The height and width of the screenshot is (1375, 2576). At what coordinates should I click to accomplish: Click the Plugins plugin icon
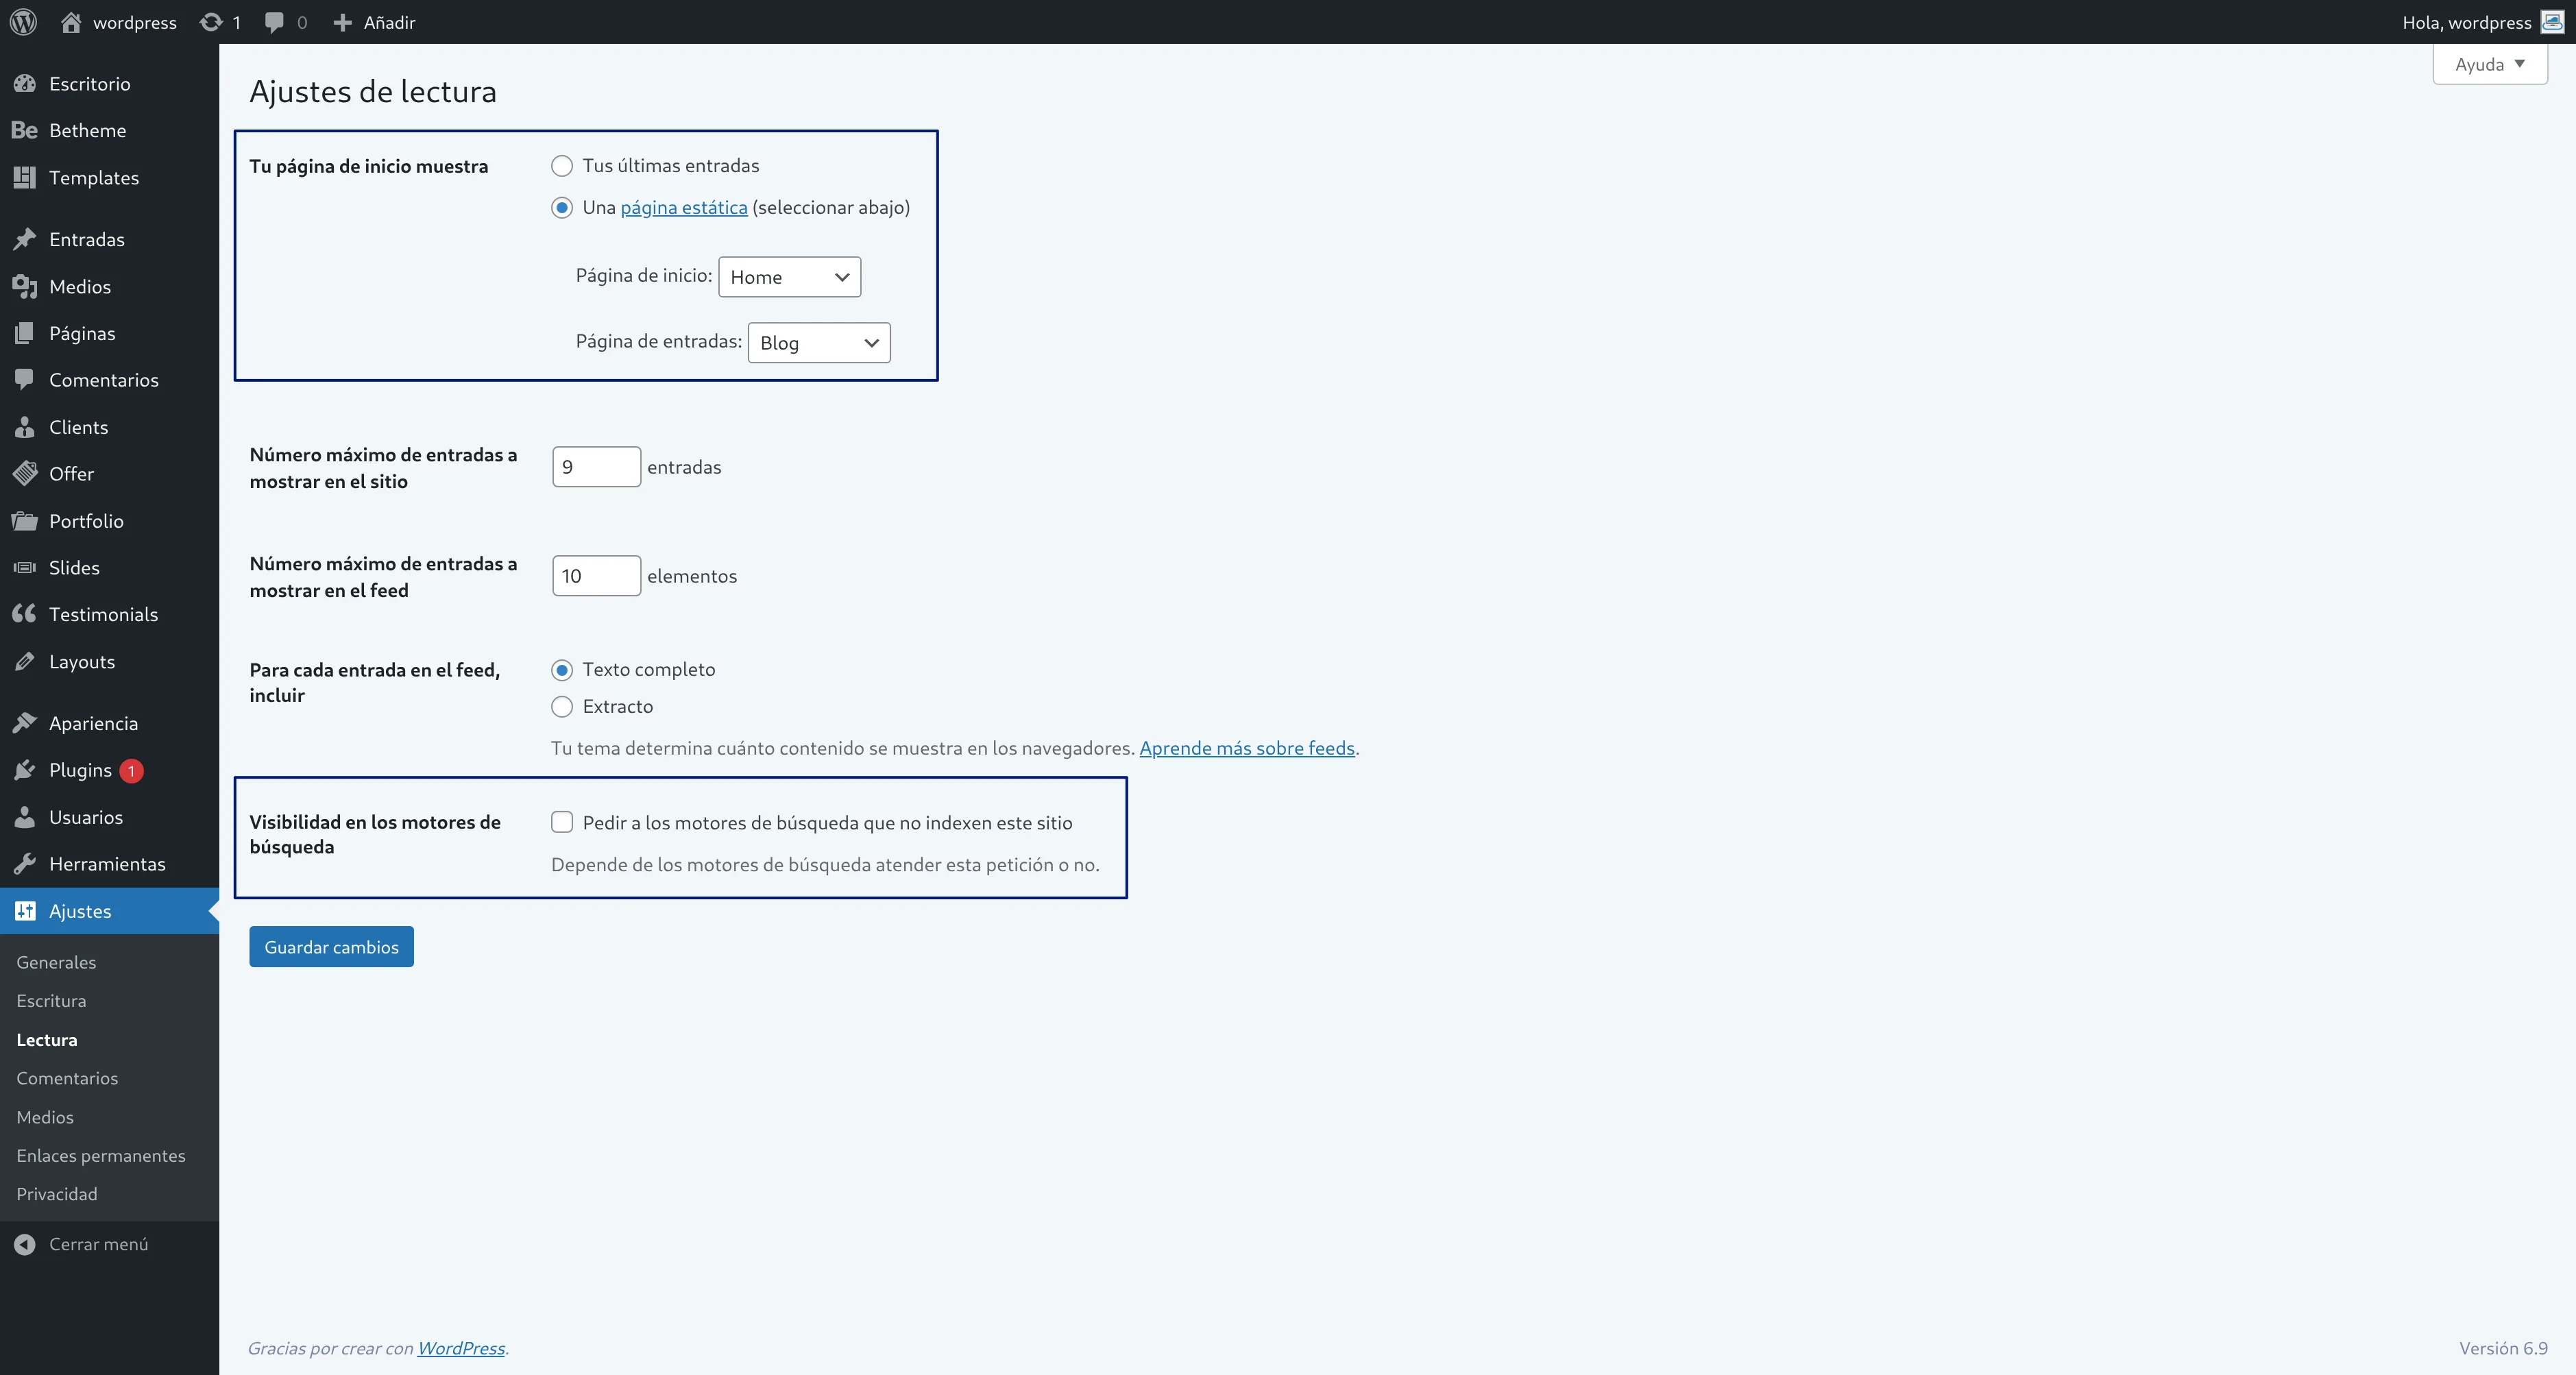(x=25, y=770)
